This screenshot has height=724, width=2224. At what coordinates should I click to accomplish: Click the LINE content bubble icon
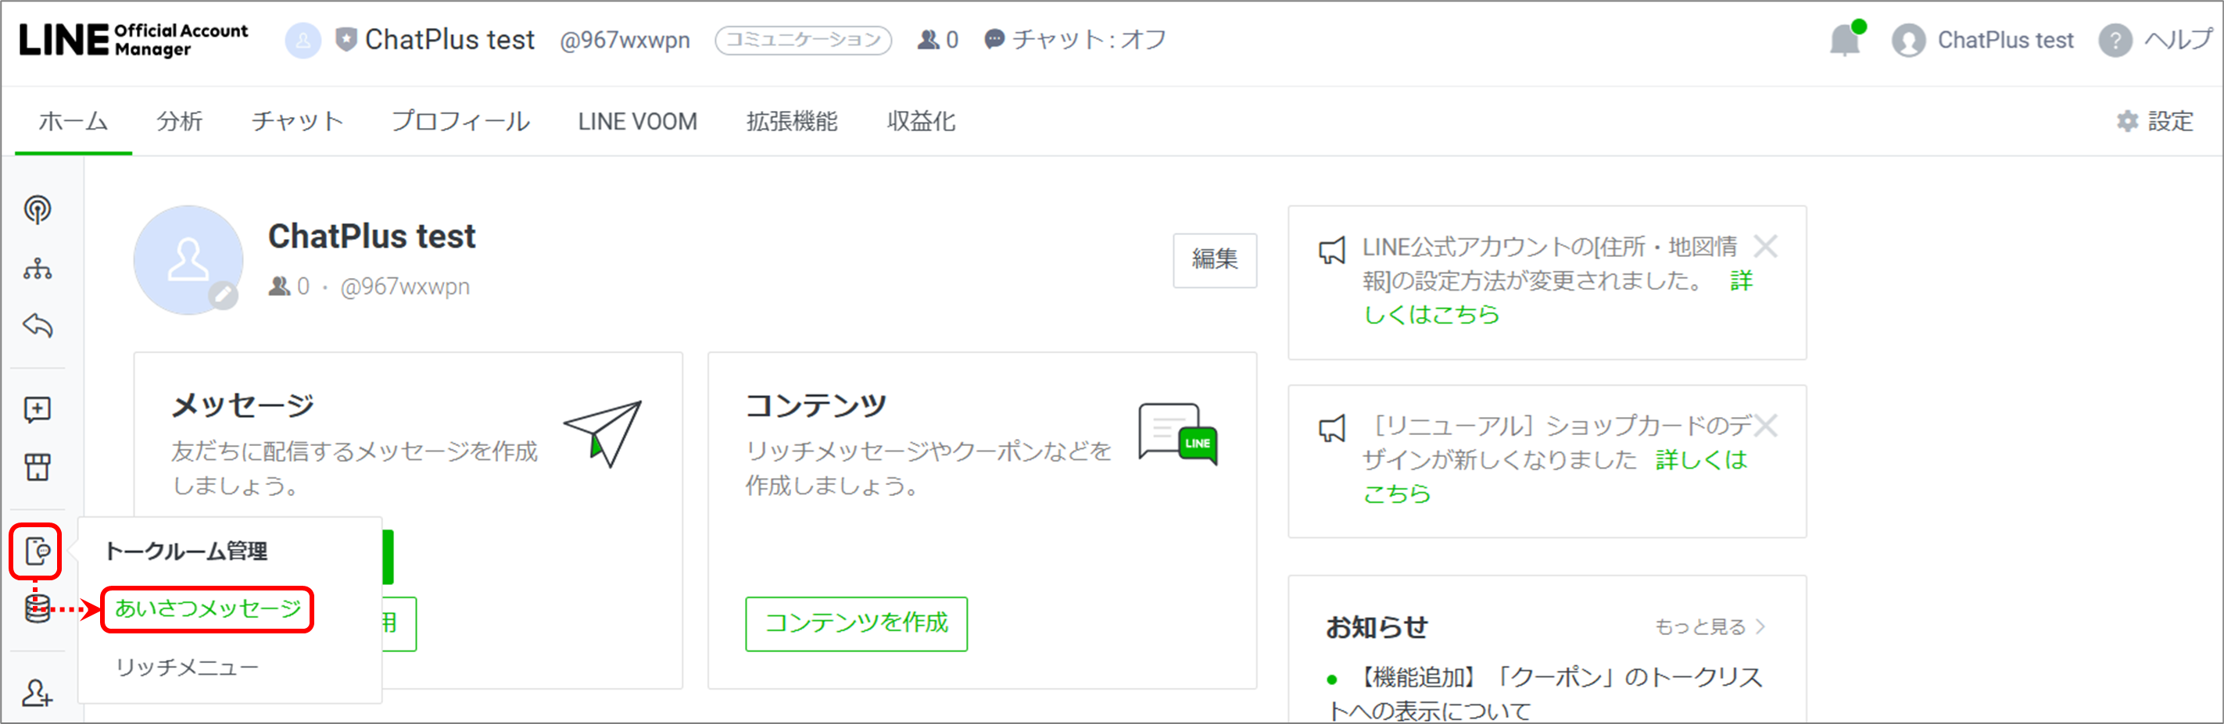[x=1177, y=434]
